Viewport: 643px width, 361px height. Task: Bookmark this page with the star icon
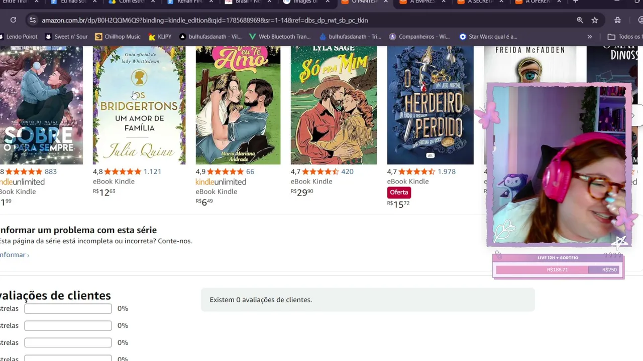click(x=595, y=20)
